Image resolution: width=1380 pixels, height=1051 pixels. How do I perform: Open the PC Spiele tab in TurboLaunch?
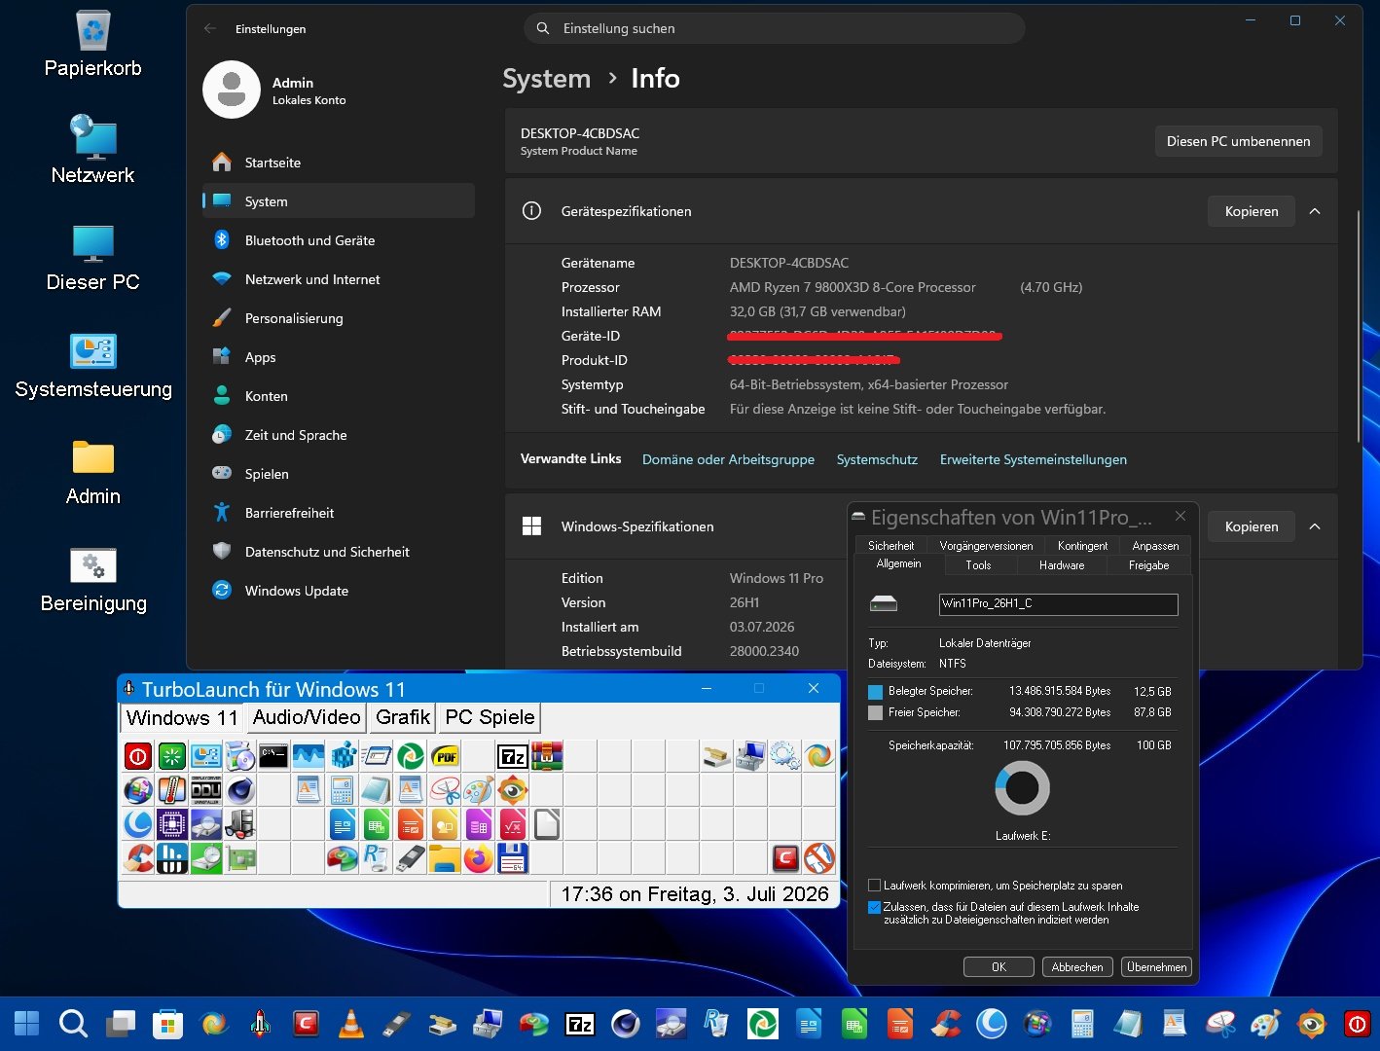point(490,717)
